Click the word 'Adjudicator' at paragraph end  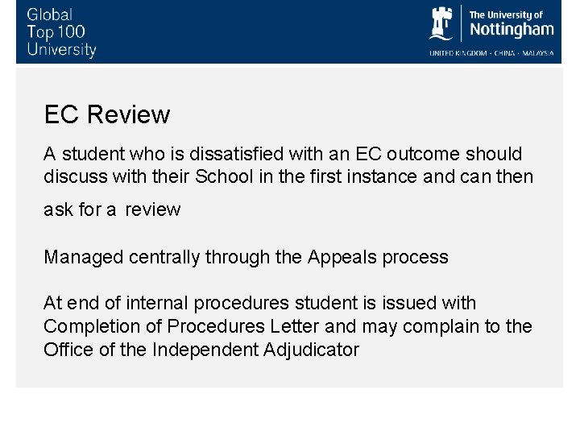tap(312, 350)
